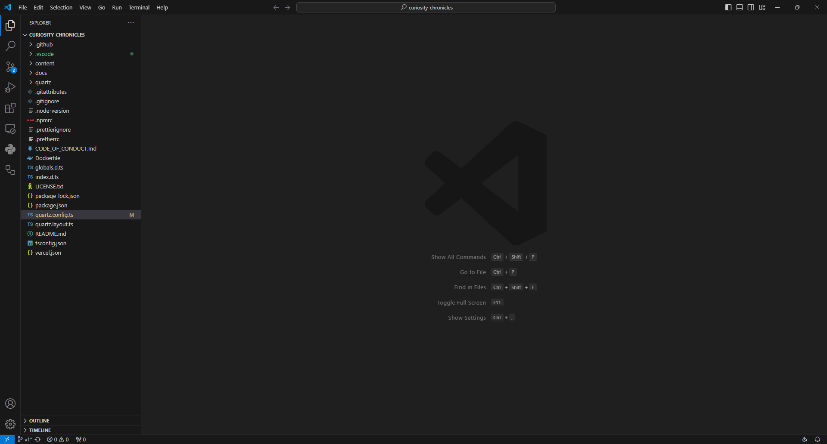Viewport: 827px width, 444px height.
Task: Open Dockerfile in explorer
Action: (81, 158)
